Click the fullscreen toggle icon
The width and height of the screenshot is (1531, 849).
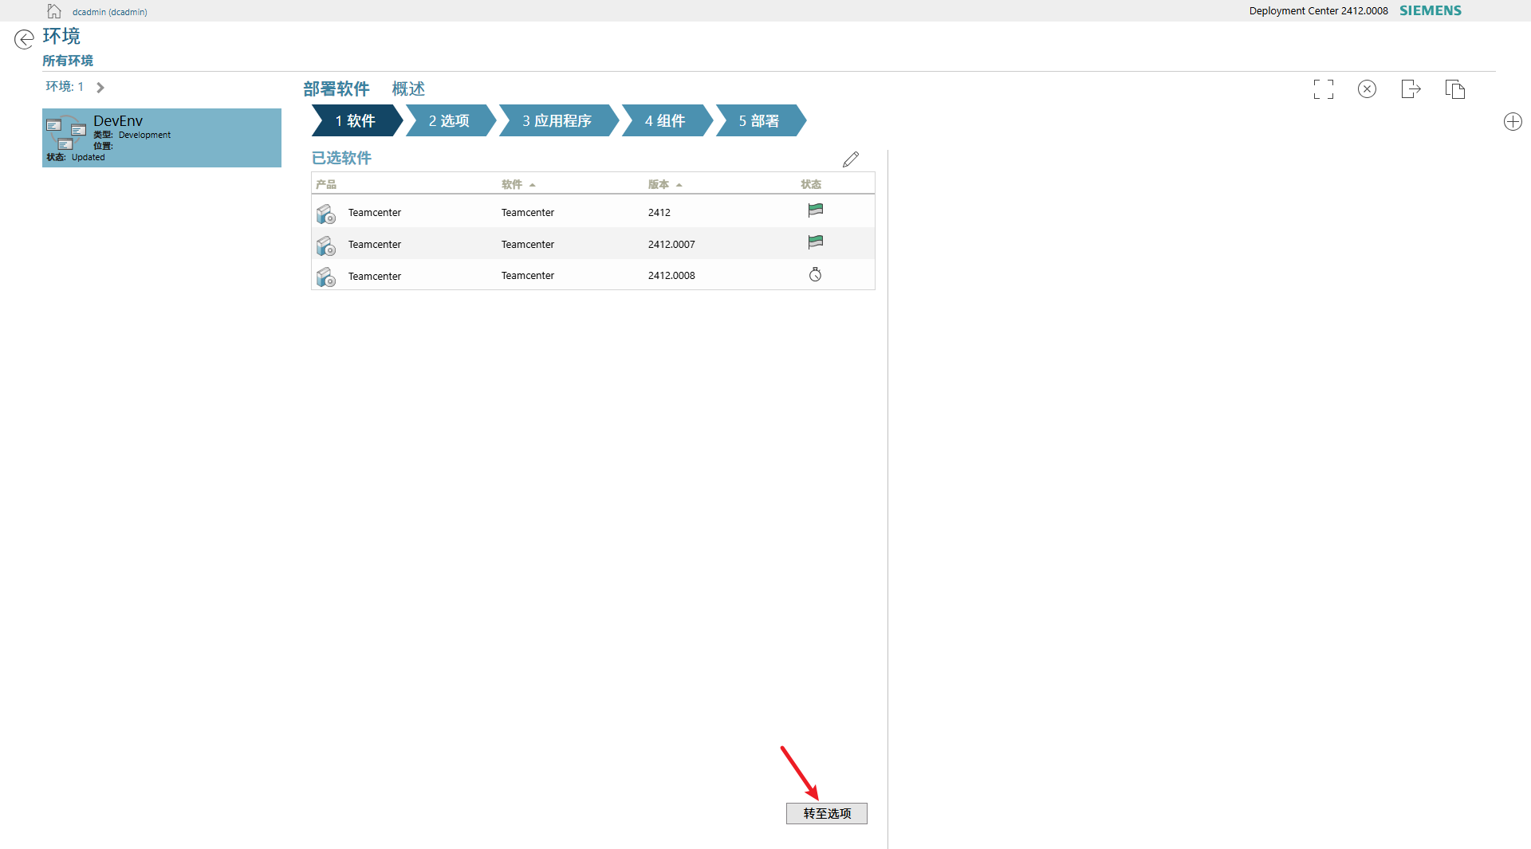1323,89
